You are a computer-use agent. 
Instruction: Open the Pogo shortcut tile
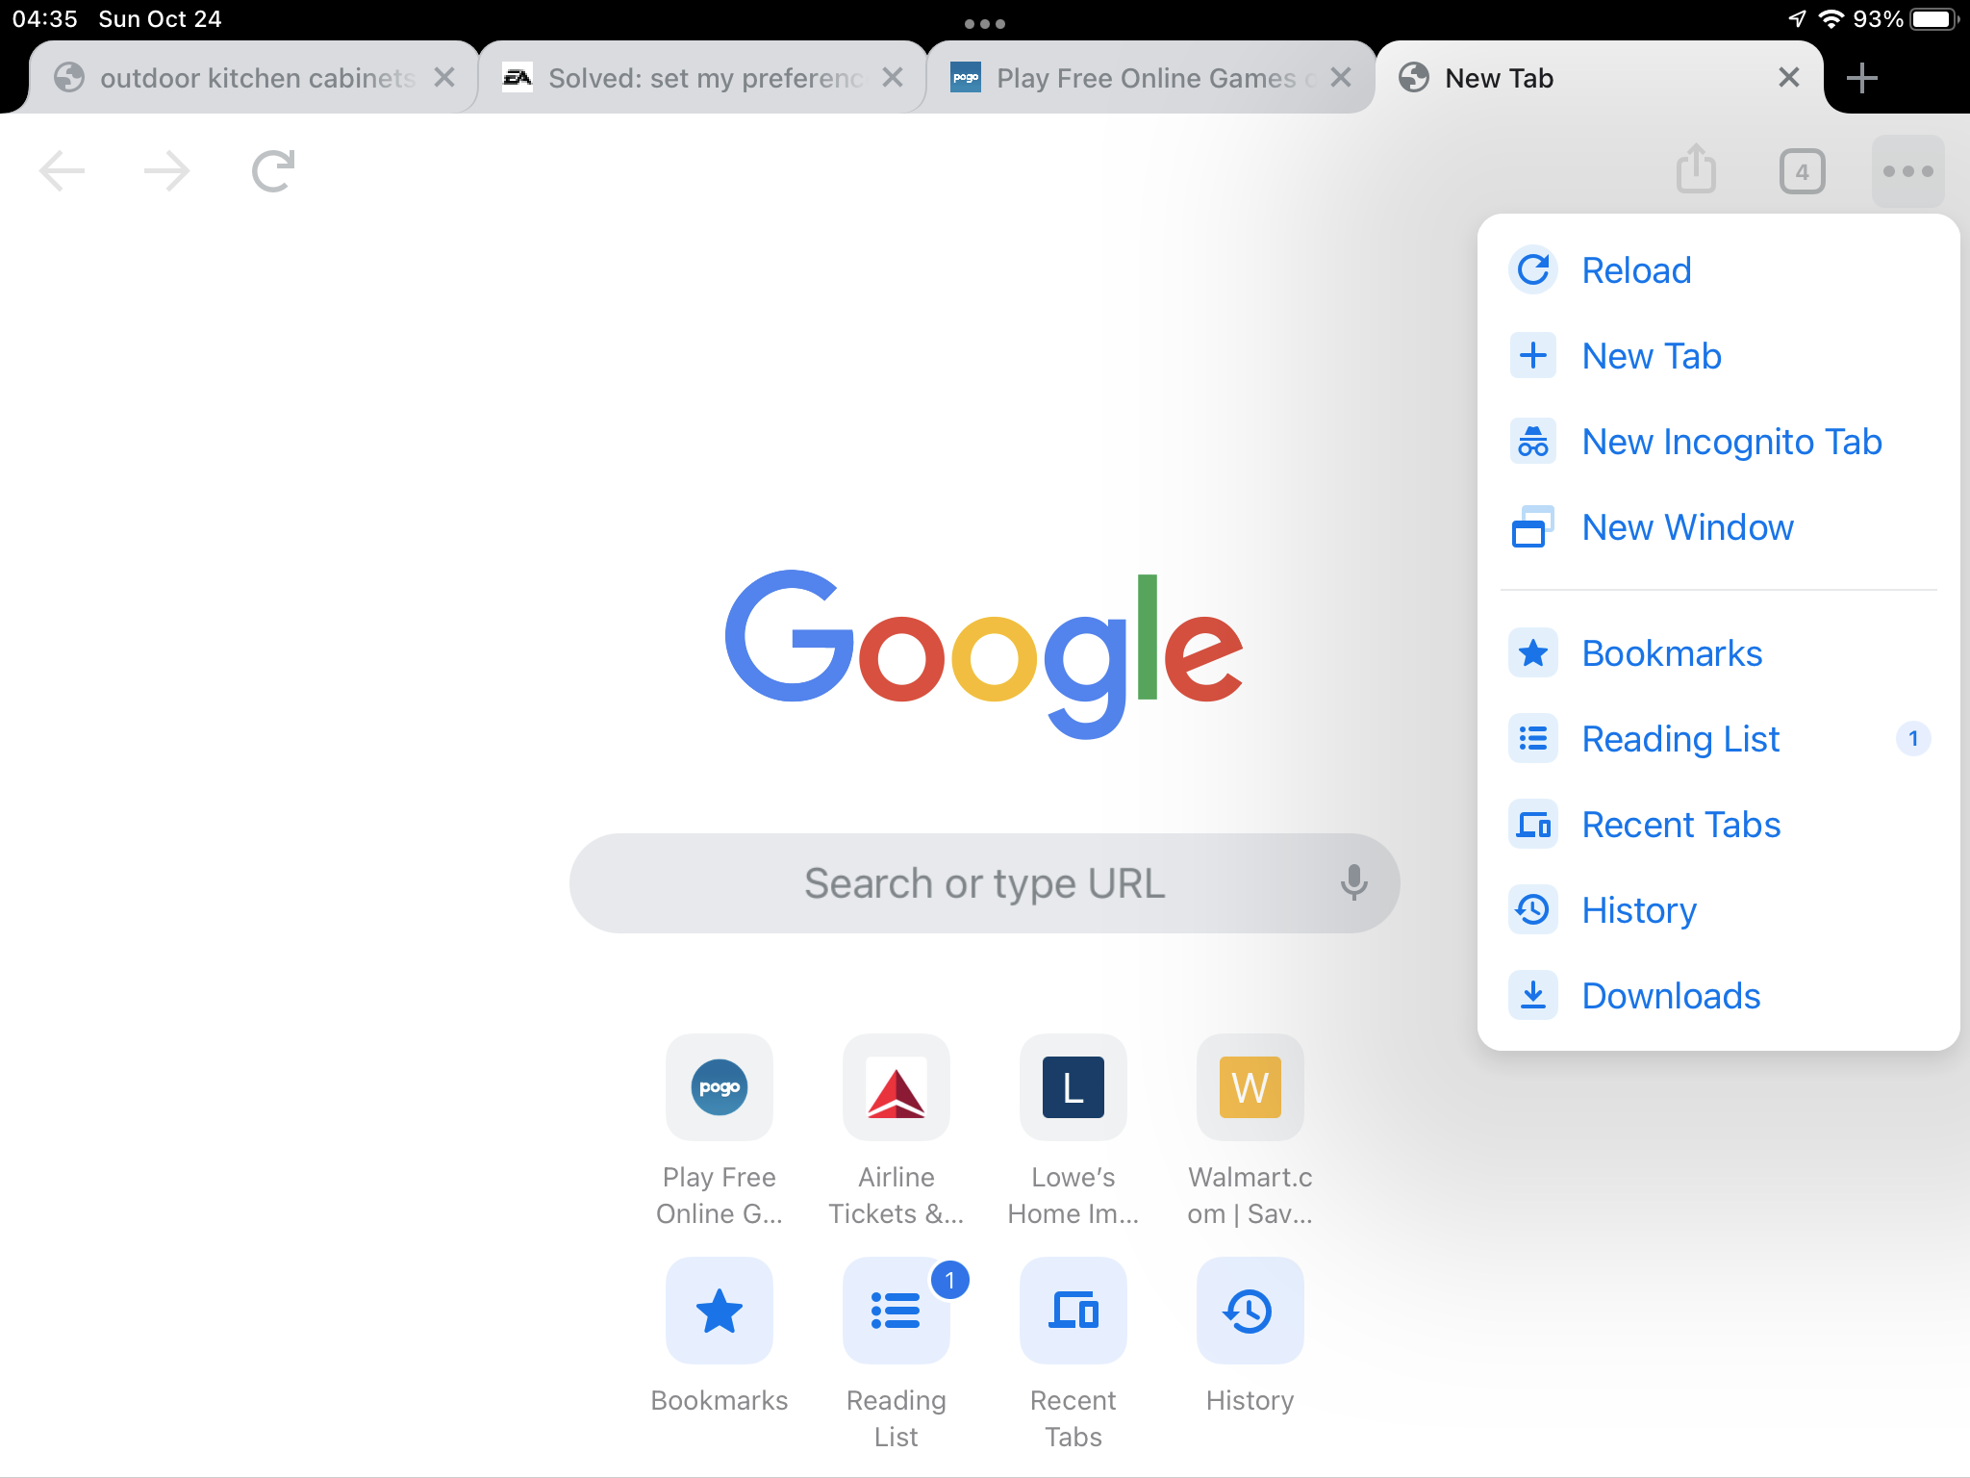point(720,1087)
